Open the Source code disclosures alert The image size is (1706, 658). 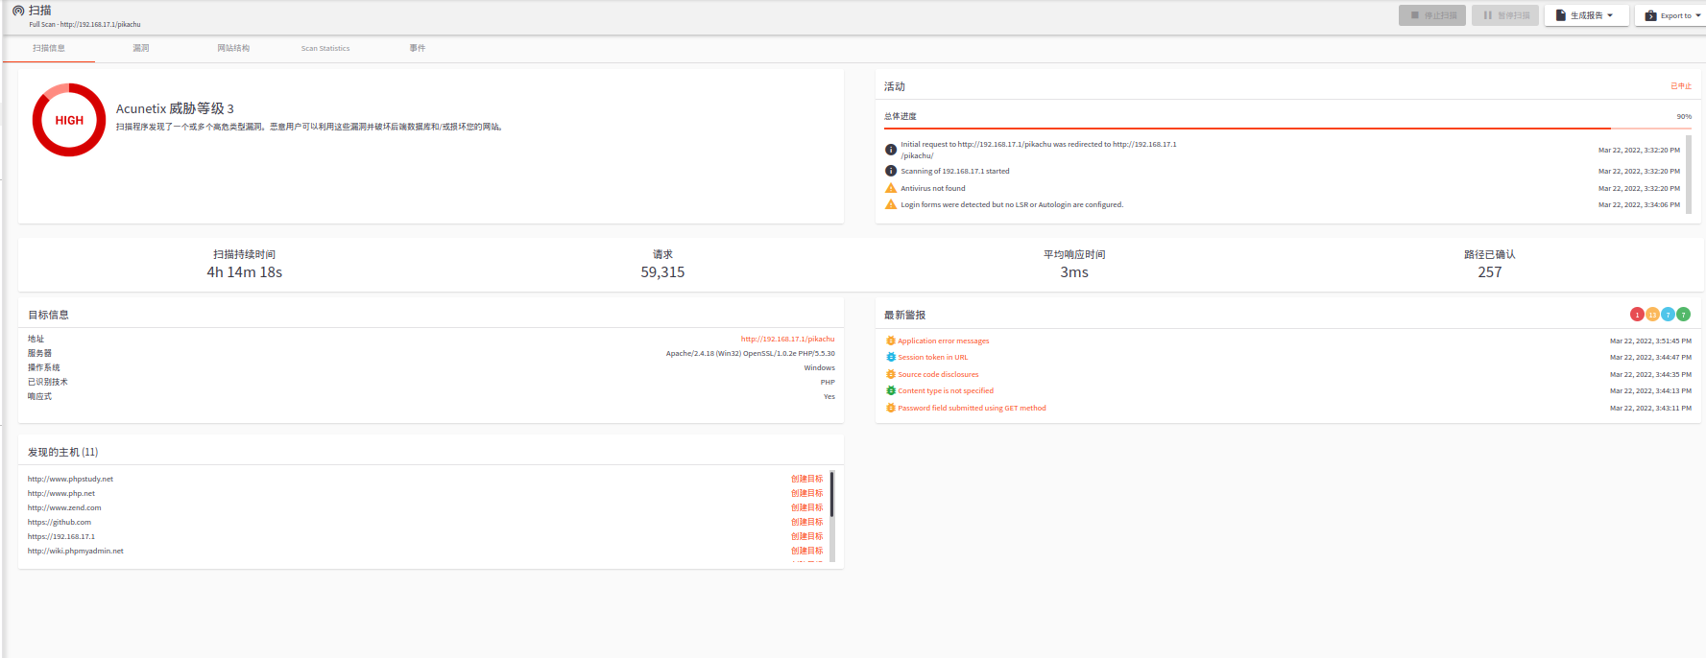[x=938, y=375]
